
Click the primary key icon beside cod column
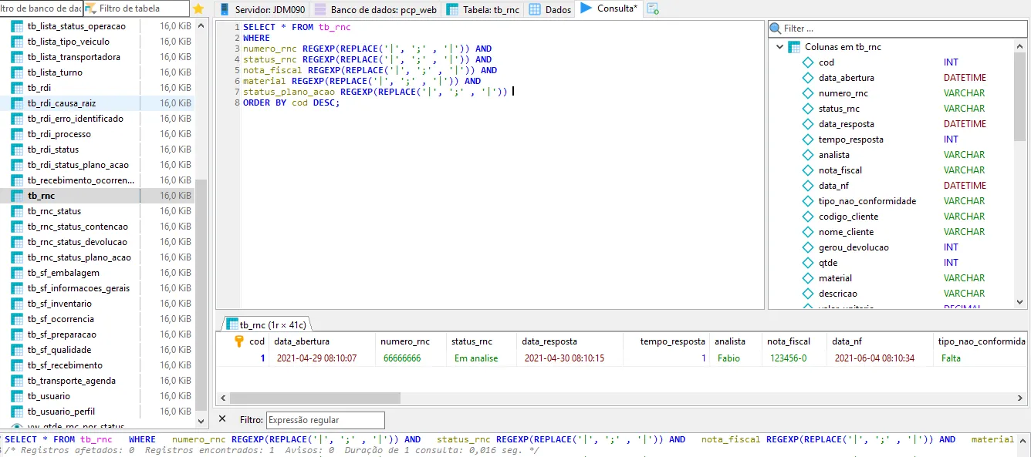[x=238, y=341]
